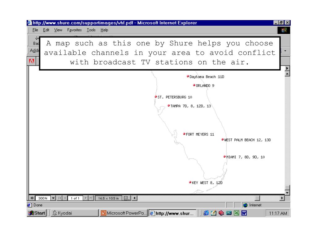Launch Word from quick launch
This screenshot has width=317, height=237.
[x=244, y=213]
